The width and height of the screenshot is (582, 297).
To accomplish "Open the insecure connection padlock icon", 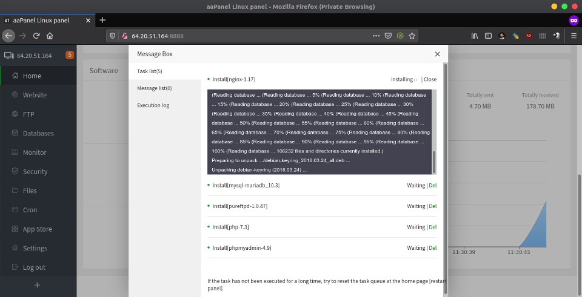I will pos(125,36).
